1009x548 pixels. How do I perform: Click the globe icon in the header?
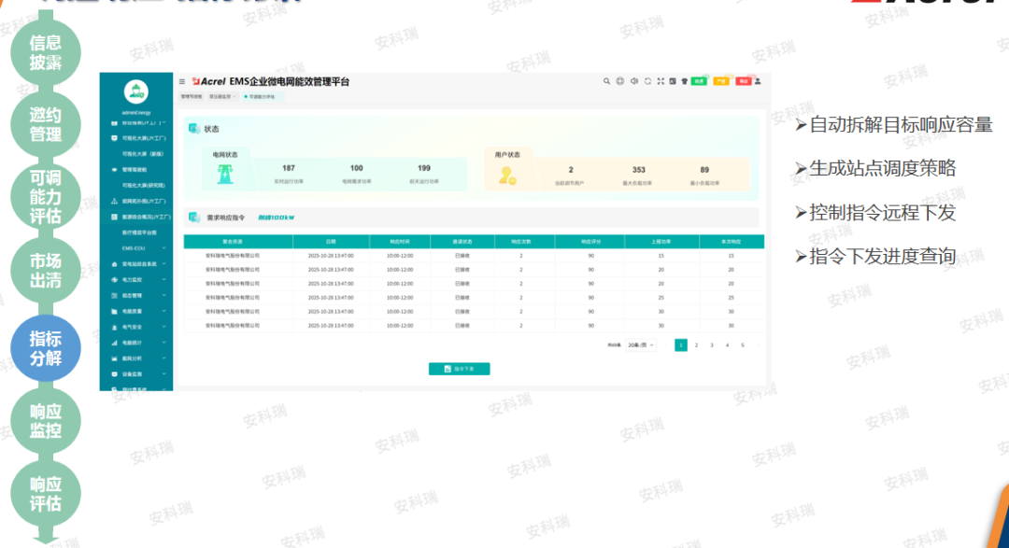619,81
